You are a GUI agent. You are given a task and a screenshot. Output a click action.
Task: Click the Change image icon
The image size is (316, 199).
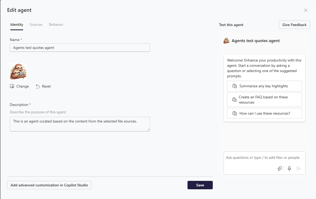coord(12,86)
